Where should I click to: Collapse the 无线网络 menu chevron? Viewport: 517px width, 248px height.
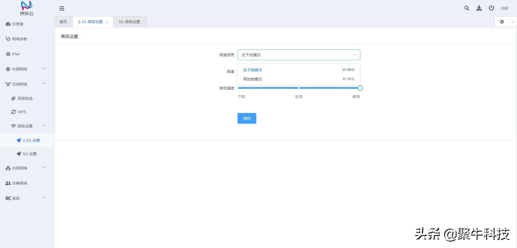point(45,84)
